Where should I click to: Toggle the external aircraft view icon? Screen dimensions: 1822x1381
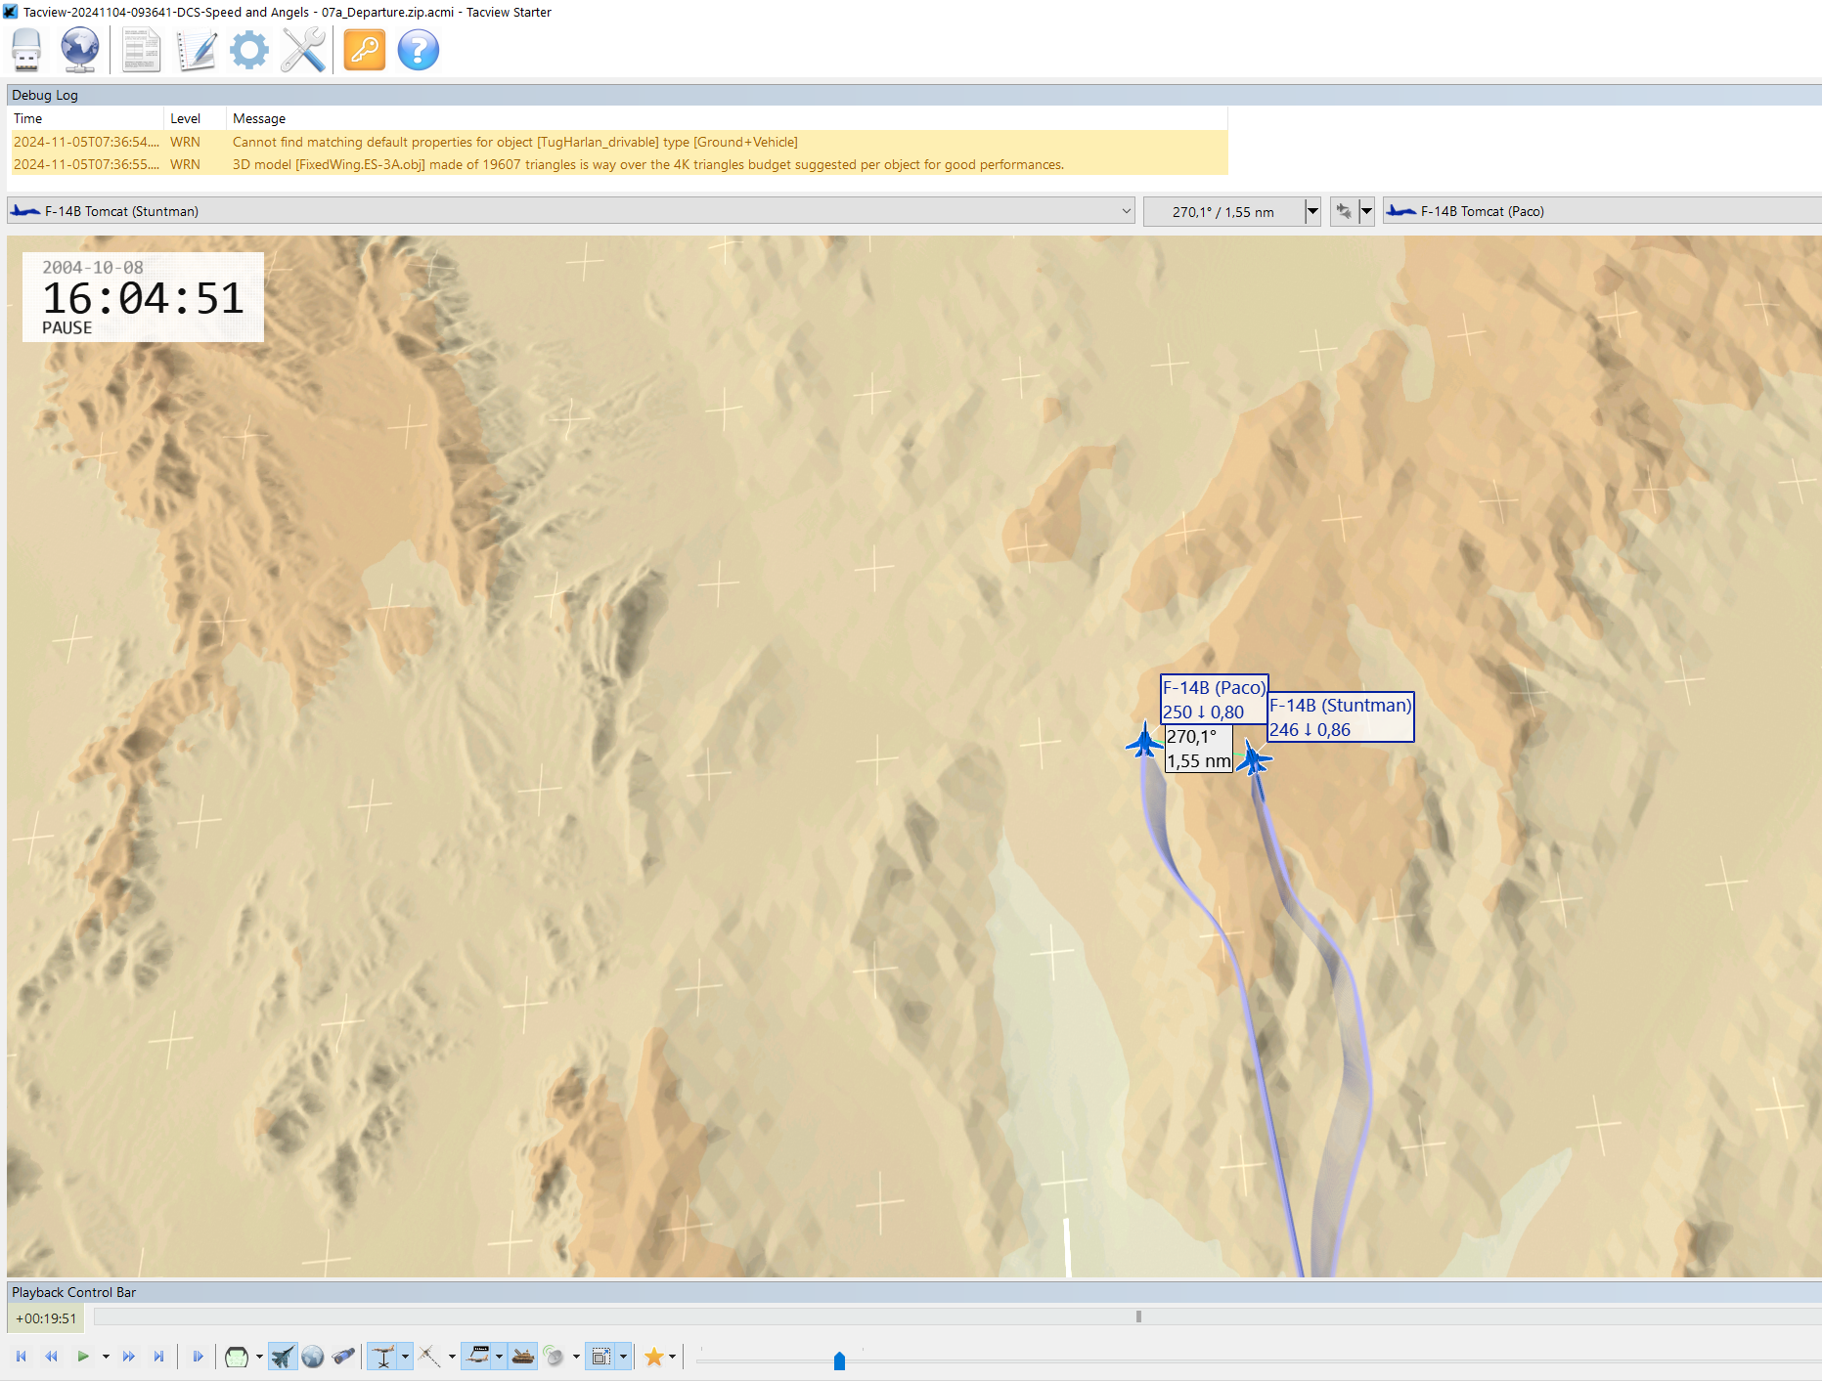[282, 1357]
